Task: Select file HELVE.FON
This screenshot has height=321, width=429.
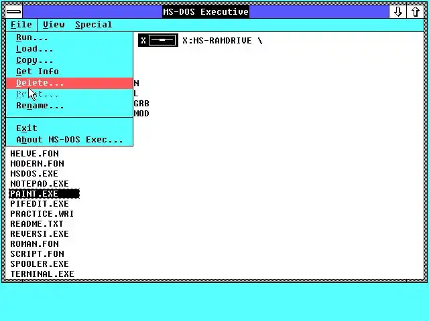Action: 34,154
